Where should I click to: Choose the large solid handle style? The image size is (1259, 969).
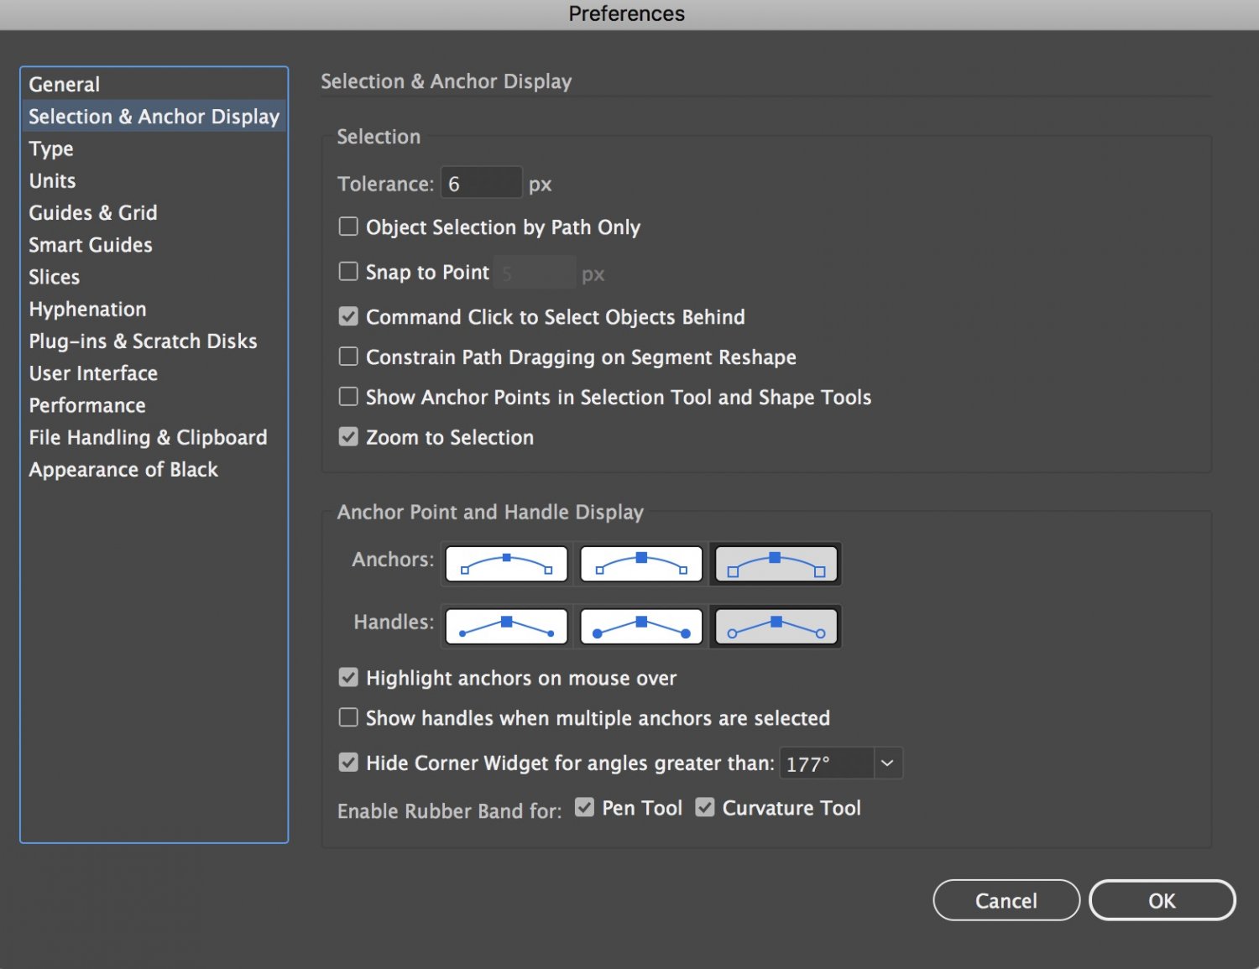[641, 627]
